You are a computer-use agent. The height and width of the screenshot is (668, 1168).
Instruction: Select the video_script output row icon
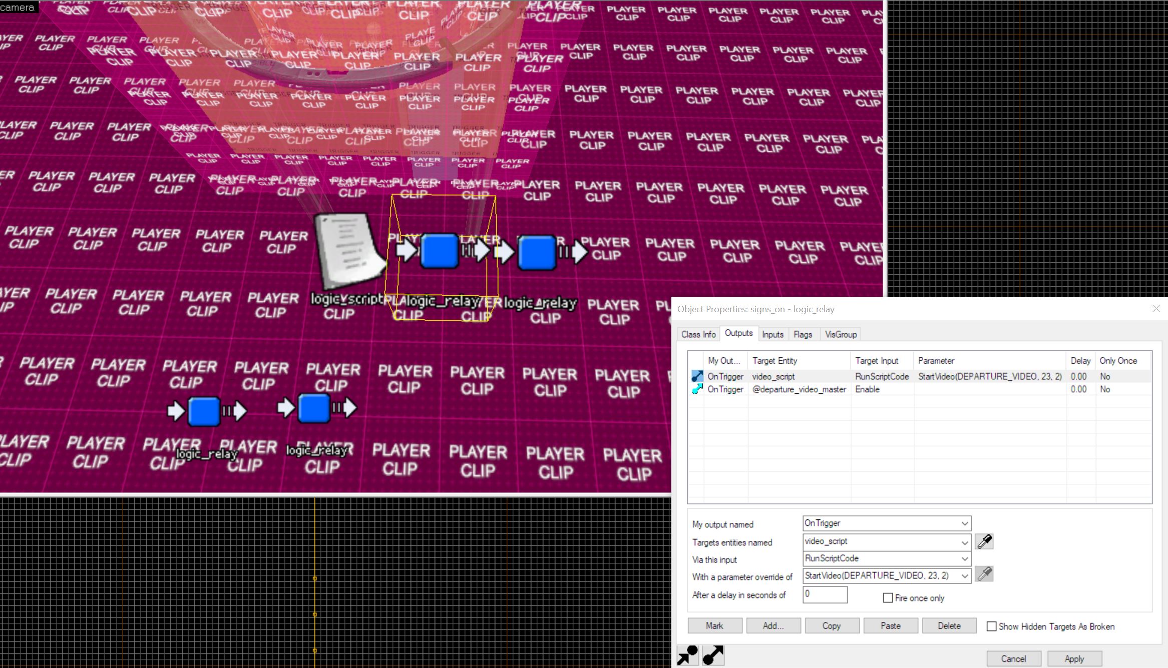pos(697,376)
